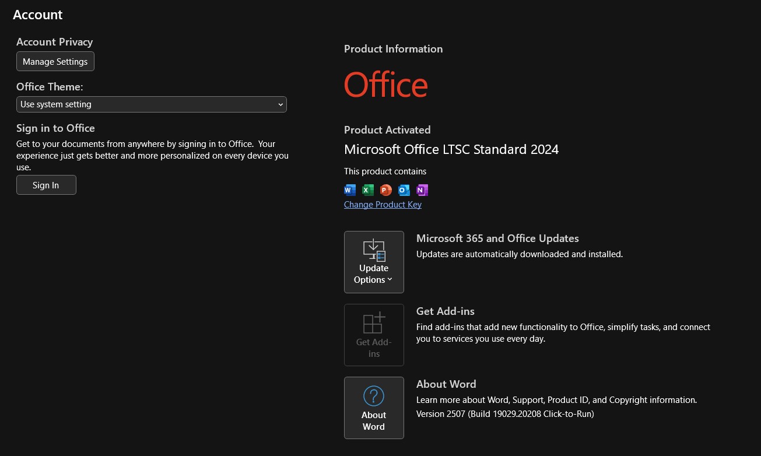Image resolution: width=761 pixels, height=456 pixels.
Task: Click the Version 2507 build text
Action: coord(505,414)
